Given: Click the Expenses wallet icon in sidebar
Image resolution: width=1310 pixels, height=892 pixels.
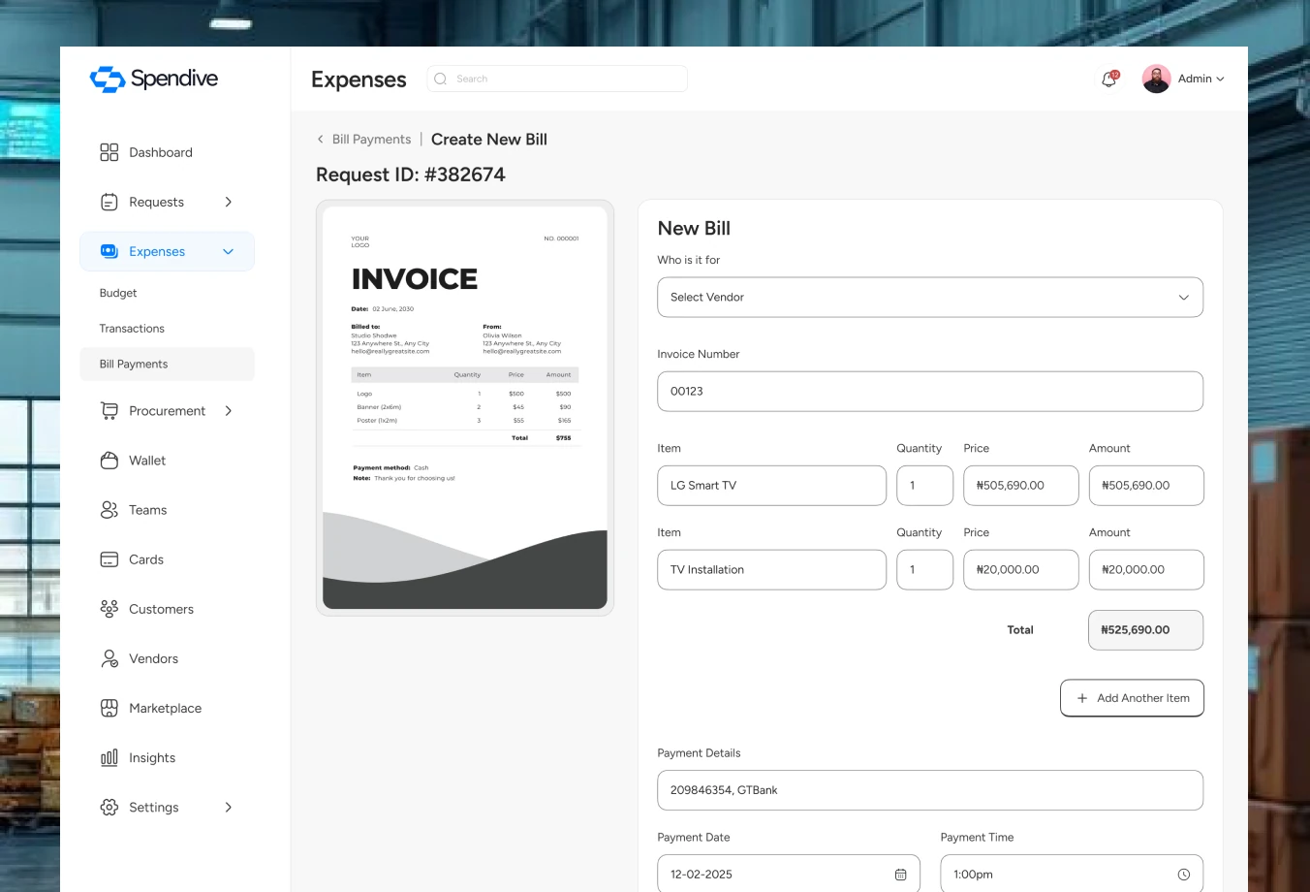Looking at the screenshot, I should point(109,251).
